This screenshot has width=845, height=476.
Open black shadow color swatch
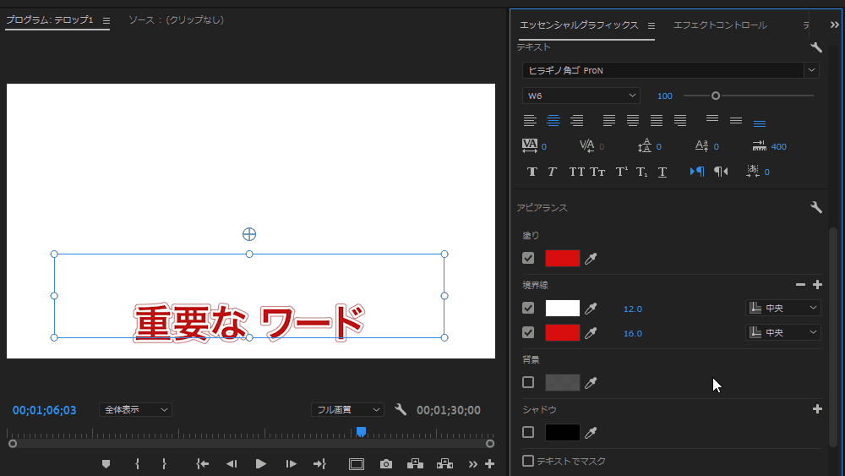[563, 432]
